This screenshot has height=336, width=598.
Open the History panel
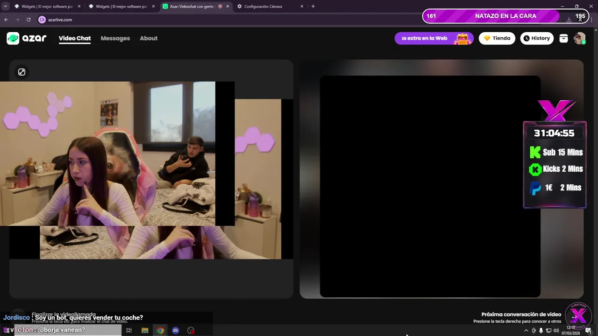coord(537,38)
